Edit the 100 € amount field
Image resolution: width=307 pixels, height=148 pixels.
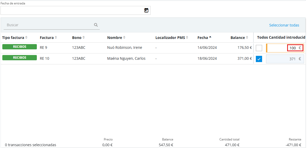pyautogui.click(x=285, y=48)
